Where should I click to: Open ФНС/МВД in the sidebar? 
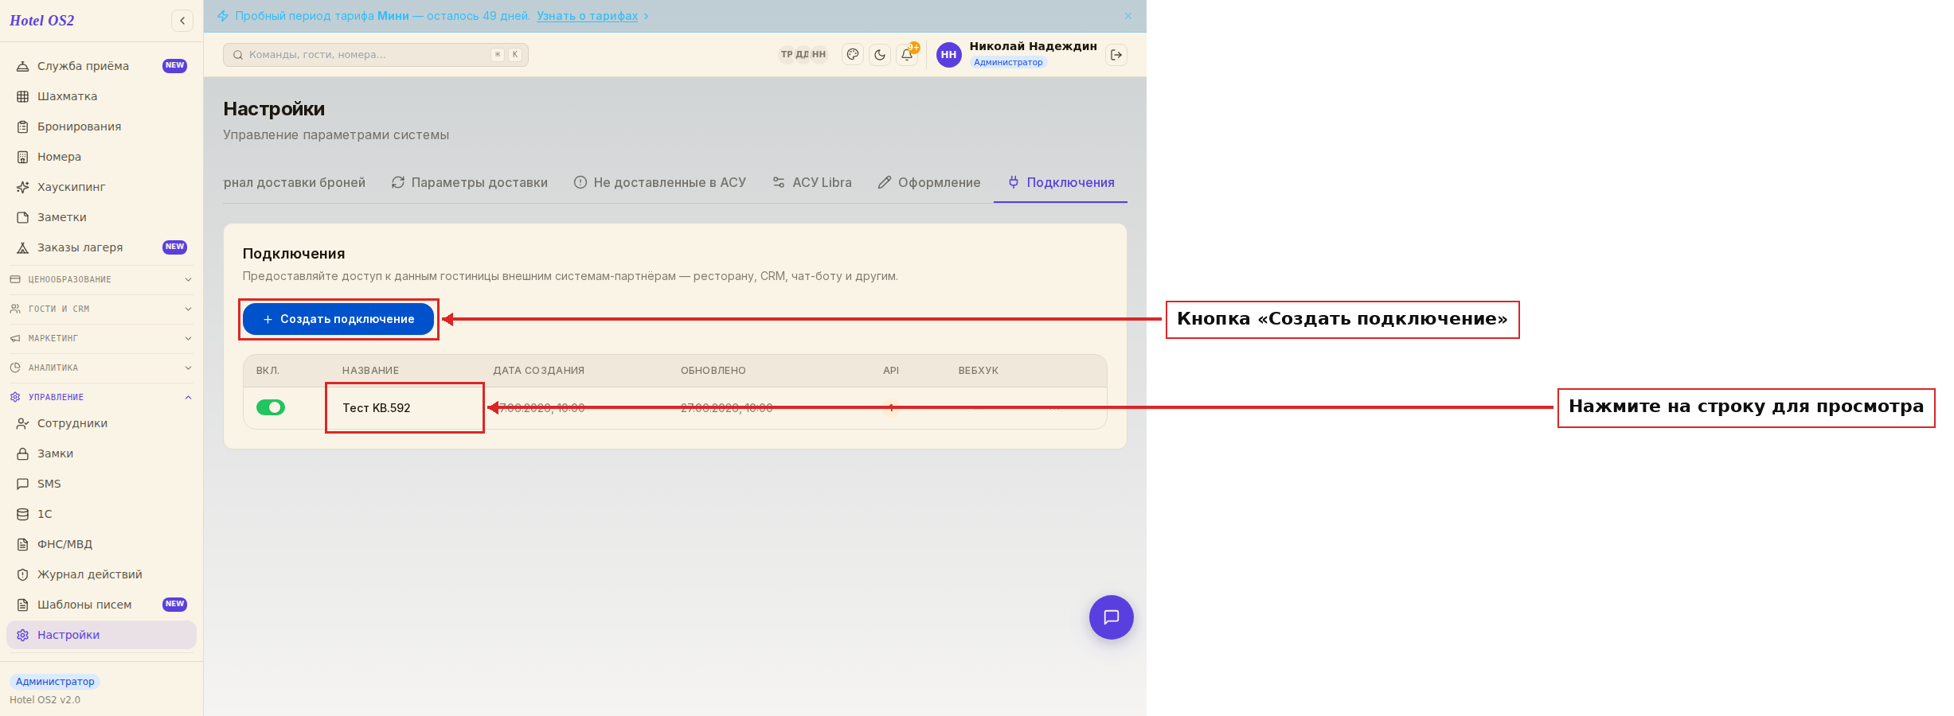point(101,544)
